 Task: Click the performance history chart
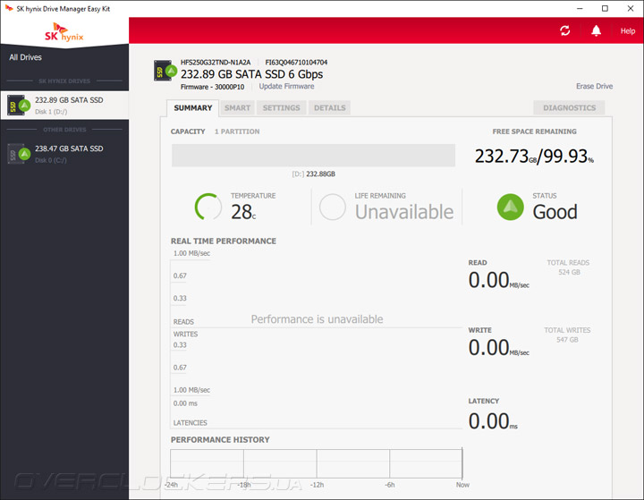(x=317, y=463)
